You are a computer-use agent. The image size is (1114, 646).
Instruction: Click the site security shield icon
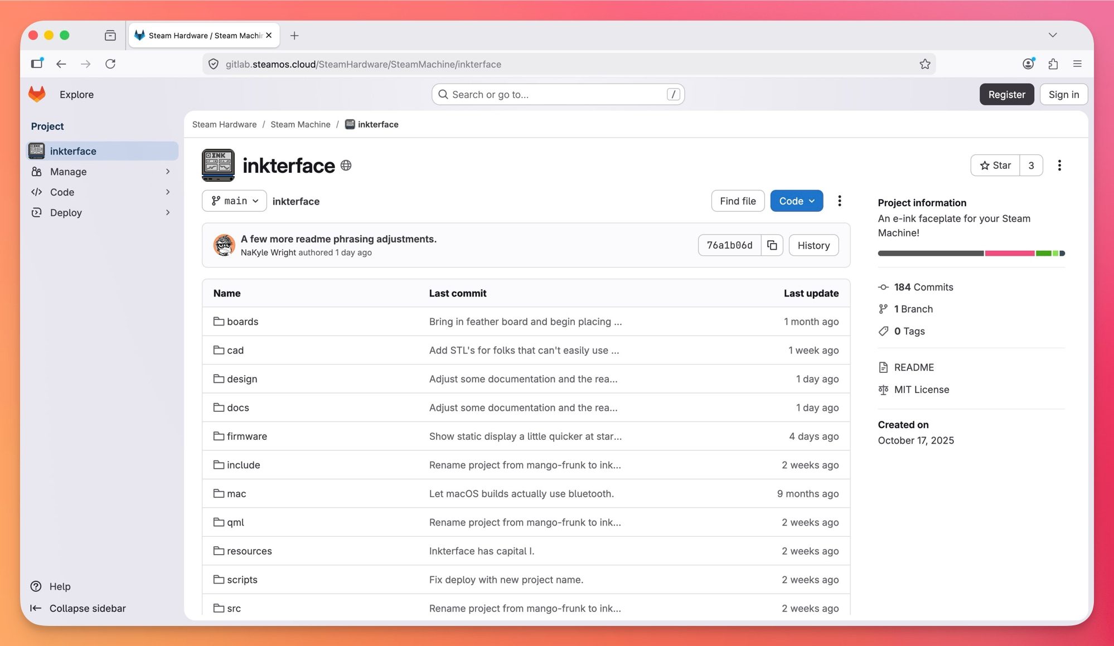tap(214, 64)
